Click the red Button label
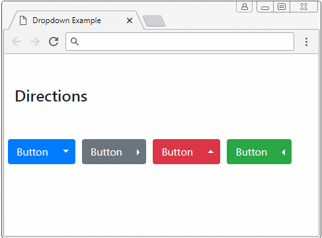 pyautogui.click(x=177, y=152)
